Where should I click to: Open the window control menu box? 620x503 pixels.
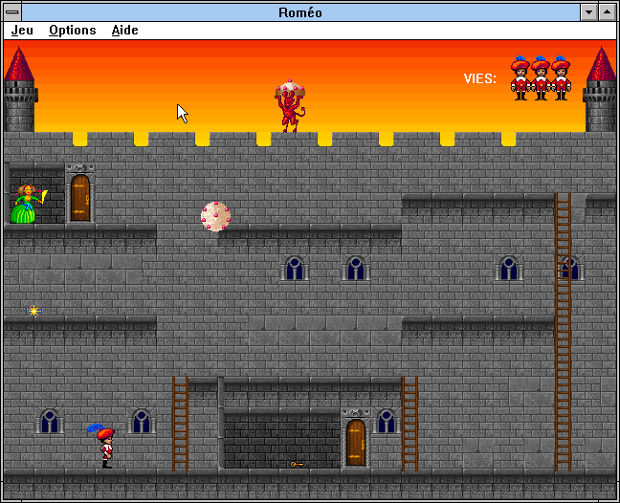[x=11, y=11]
